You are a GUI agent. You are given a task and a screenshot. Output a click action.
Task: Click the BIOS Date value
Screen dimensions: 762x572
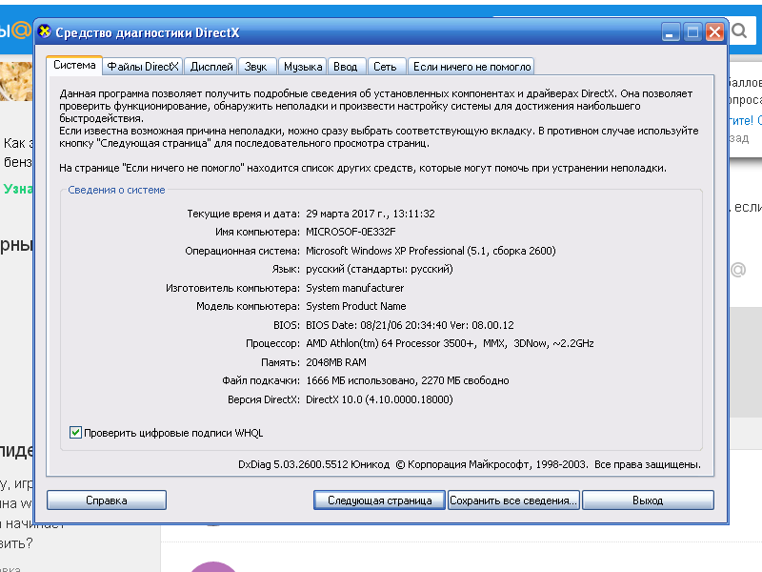(410, 325)
